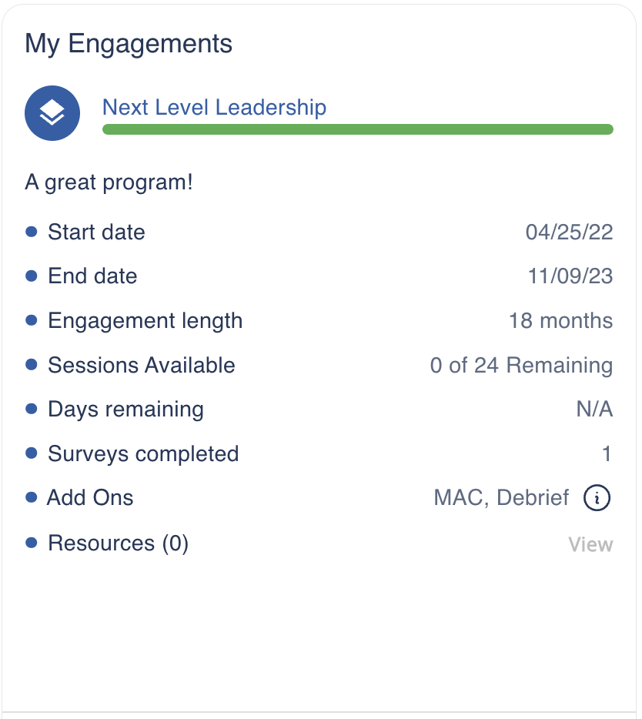
Task: Select the 04/25/22 start date value
Action: point(569,232)
